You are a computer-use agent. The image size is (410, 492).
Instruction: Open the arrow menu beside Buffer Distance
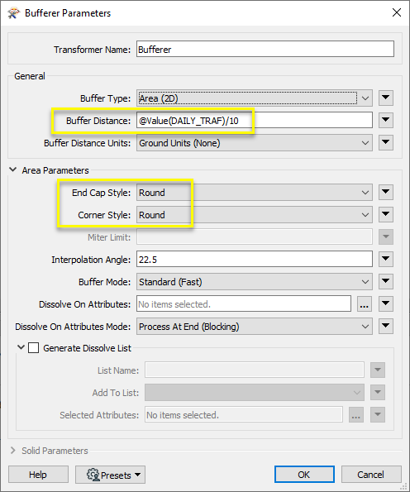(385, 121)
